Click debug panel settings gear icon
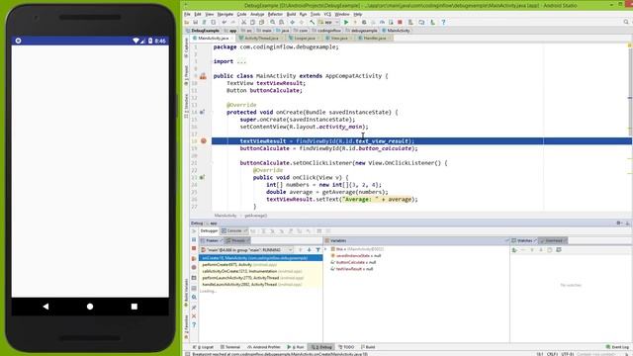Screen dimensions: 633x356 pos(618,223)
